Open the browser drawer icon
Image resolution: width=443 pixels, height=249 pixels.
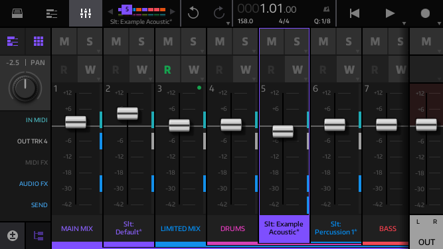pyautogui.click(x=17, y=13)
